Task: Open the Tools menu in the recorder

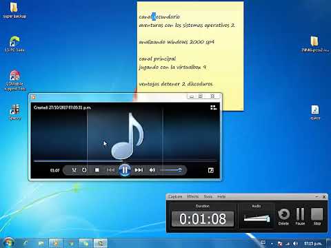Action: (208, 196)
